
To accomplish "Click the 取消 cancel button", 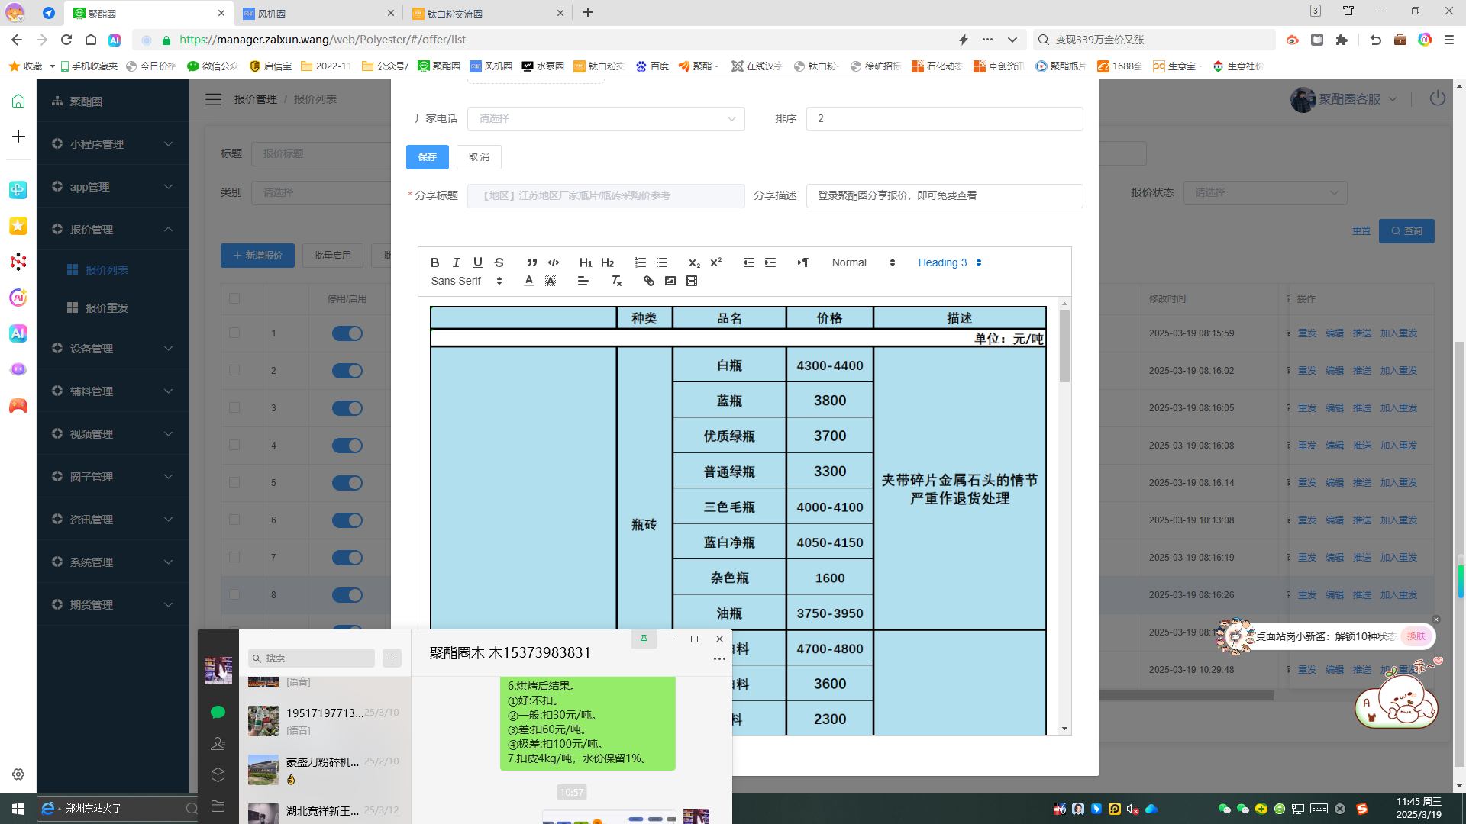I will point(479,157).
